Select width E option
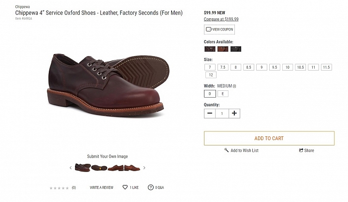Image resolution: width=348 pixels, height=202 pixels. (223, 94)
